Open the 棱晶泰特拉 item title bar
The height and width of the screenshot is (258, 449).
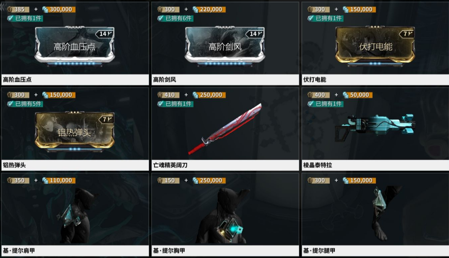[375, 165]
